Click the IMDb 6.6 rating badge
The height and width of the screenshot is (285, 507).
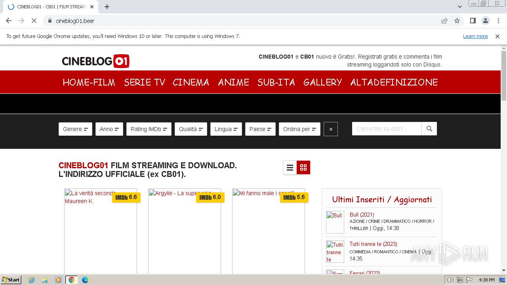(x=126, y=197)
